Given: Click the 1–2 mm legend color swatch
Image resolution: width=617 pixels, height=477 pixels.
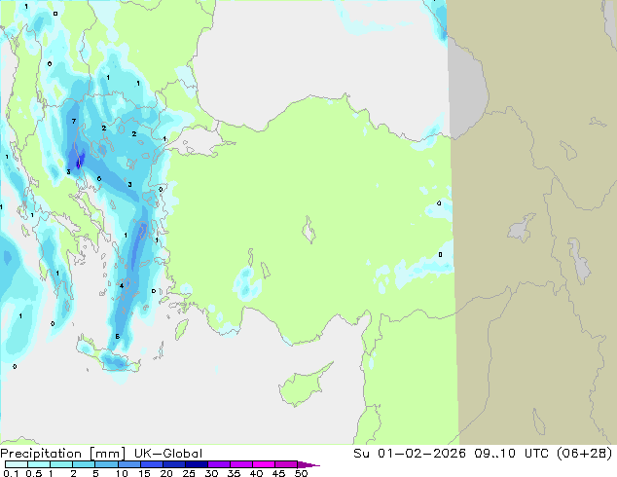Looking at the screenshot, I should (x=61, y=464).
